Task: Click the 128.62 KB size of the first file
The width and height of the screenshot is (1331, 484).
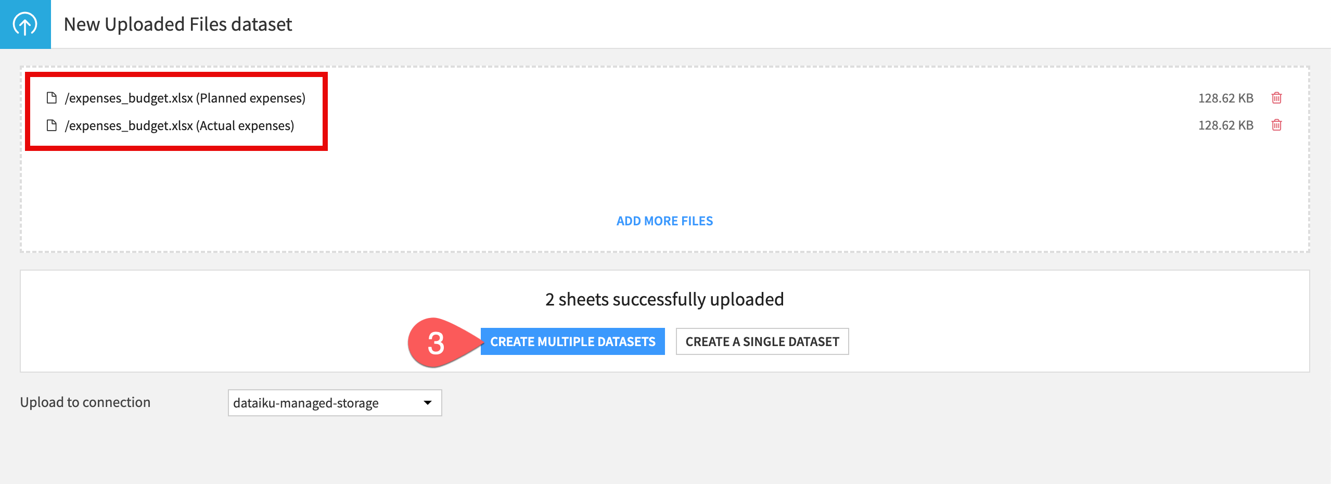Action: coord(1225,97)
